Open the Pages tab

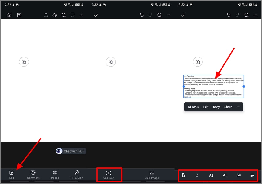coord(55,175)
